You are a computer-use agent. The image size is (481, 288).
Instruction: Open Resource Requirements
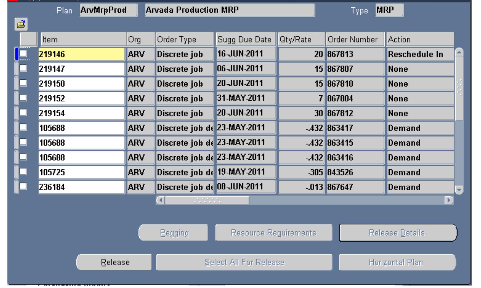click(274, 233)
